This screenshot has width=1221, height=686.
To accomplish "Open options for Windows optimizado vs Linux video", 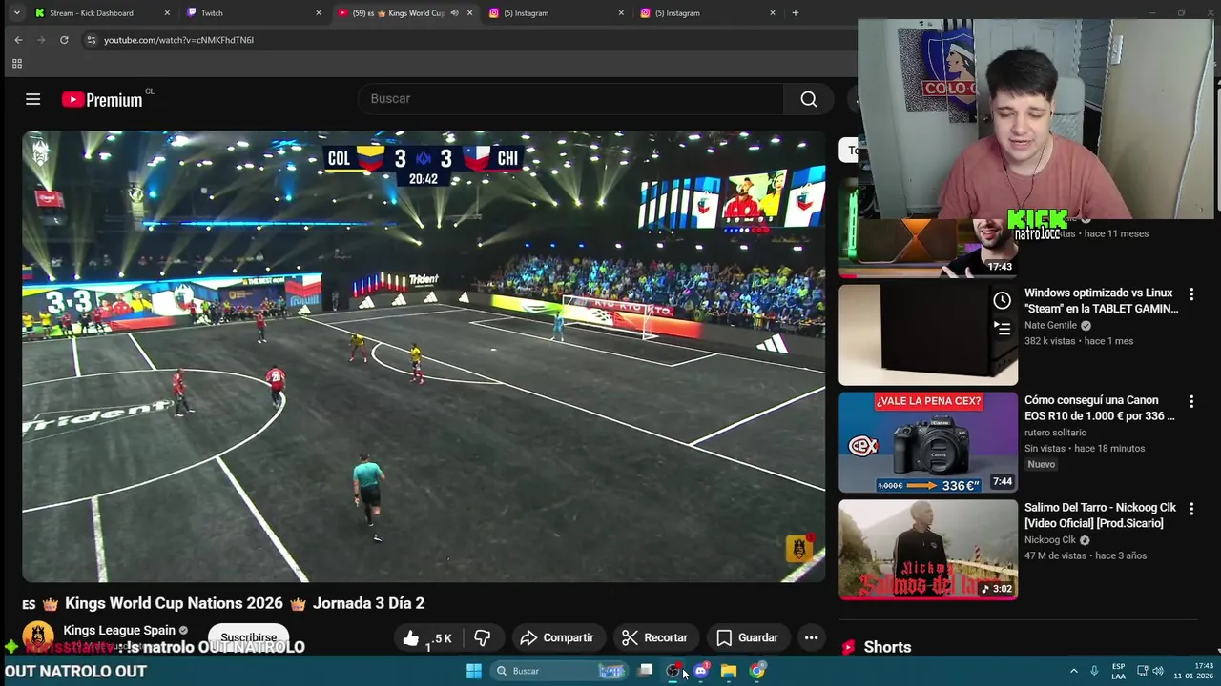I will [x=1190, y=294].
